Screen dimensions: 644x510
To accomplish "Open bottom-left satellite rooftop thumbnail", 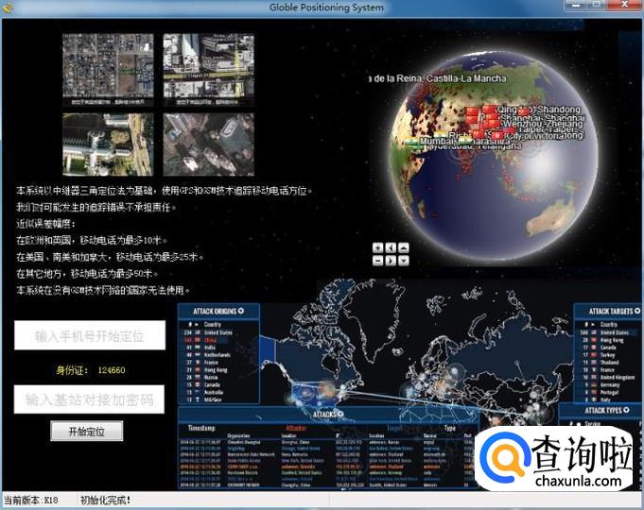I will (x=108, y=144).
